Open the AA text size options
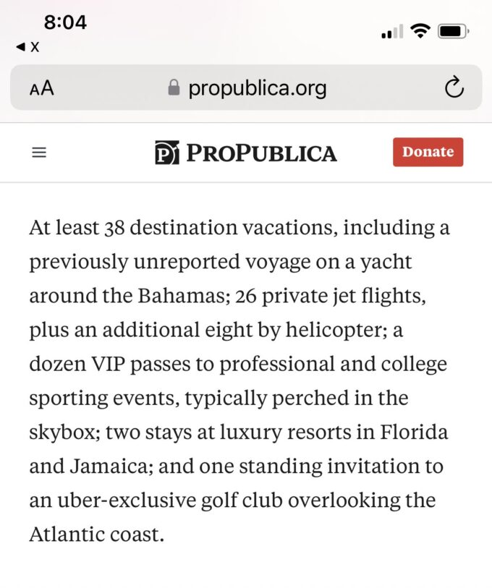This screenshot has height=588, width=492. click(x=41, y=88)
